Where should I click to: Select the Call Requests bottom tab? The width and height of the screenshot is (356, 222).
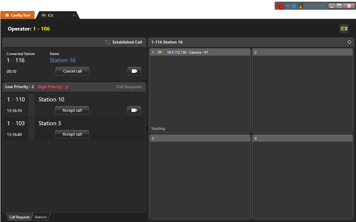point(19,217)
